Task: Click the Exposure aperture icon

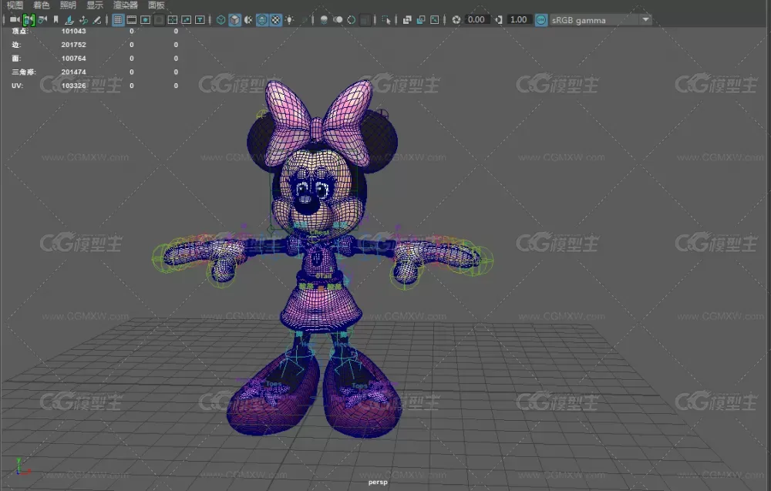Action: click(x=456, y=20)
